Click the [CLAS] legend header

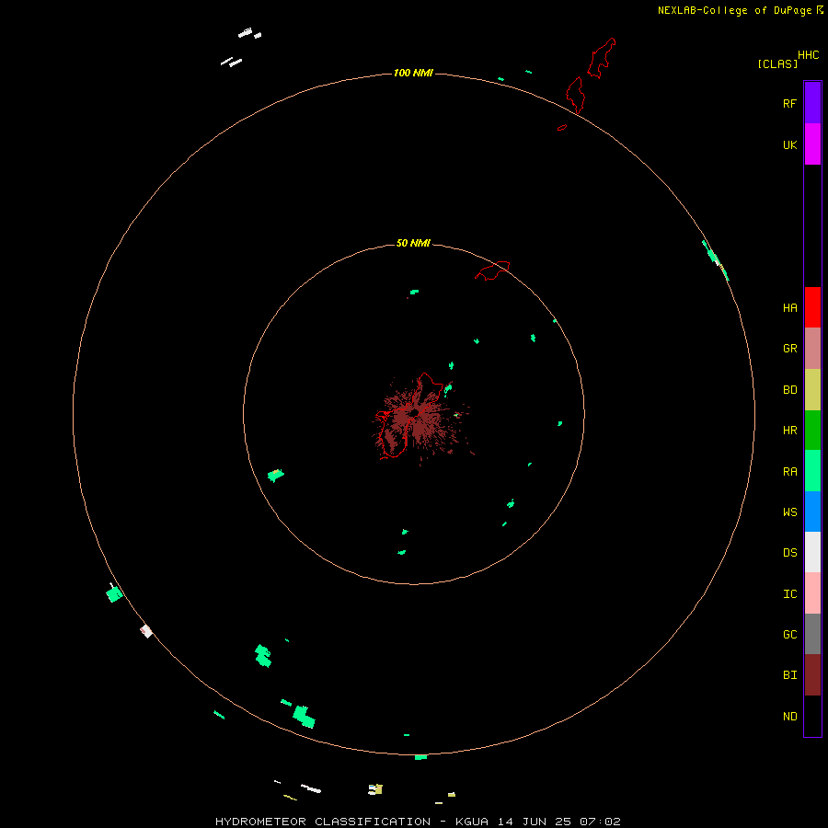[777, 63]
